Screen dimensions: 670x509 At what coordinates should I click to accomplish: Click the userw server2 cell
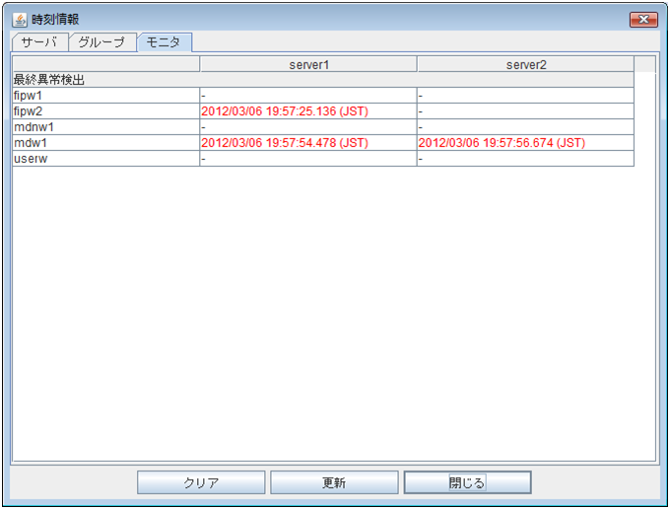(524, 159)
